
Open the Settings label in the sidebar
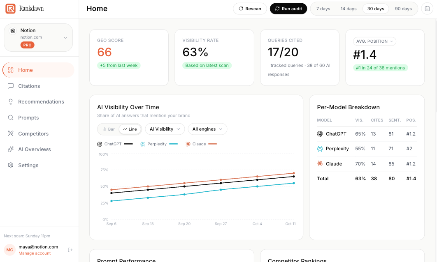(28, 165)
